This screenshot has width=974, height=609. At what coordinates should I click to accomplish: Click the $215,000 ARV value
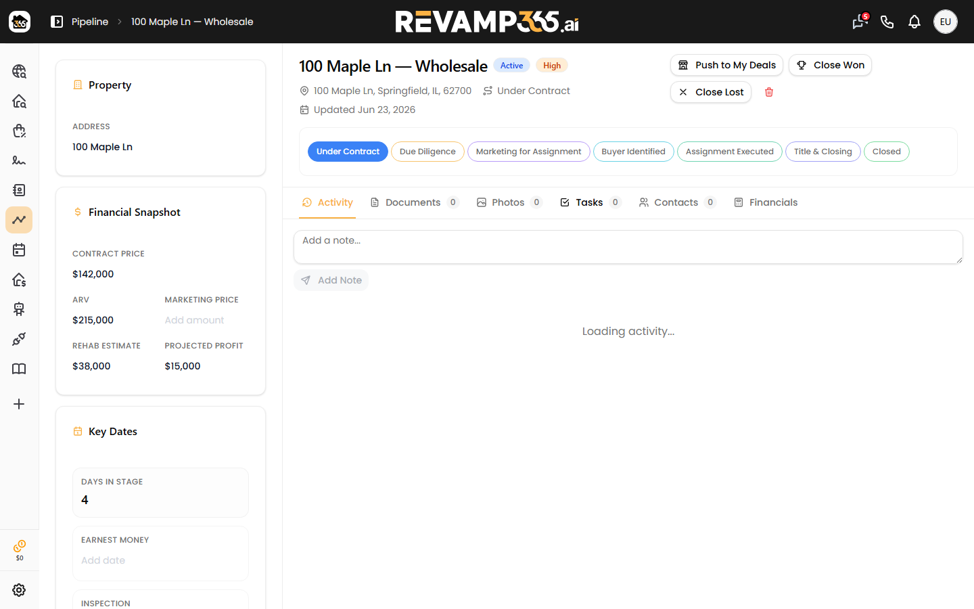click(93, 320)
